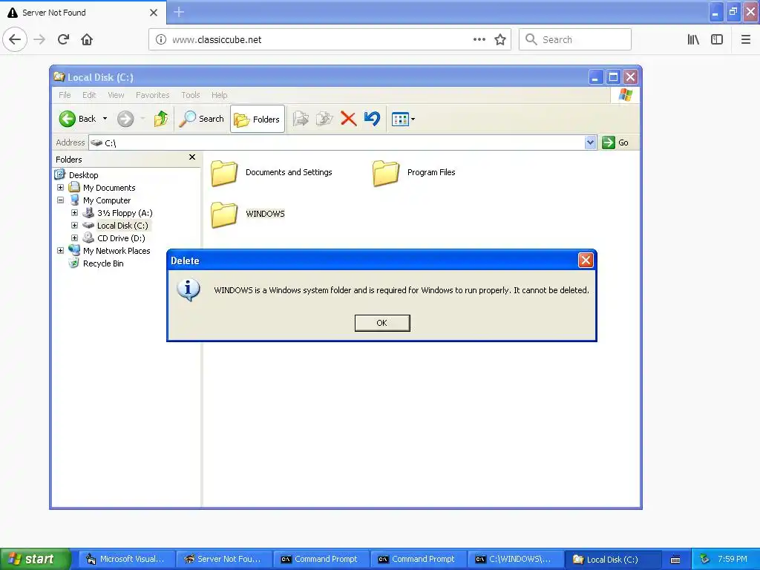Viewport: 760px width, 570px height.
Task: Open the Back history dropdown arrow
Action: click(x=105, y=119)
